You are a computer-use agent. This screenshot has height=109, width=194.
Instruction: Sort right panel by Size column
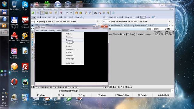(156, 29)
